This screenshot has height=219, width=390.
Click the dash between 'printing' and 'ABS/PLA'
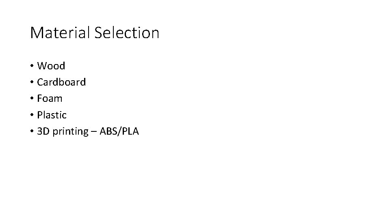(94, 132)
